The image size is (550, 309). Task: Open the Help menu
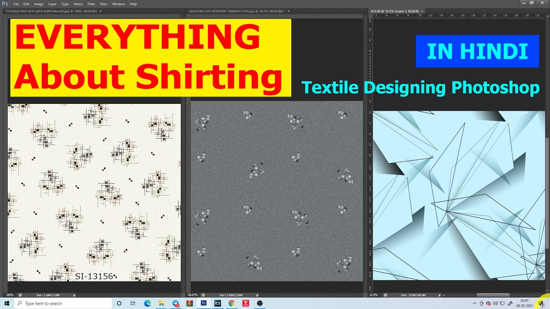click(x=133, y=4)
